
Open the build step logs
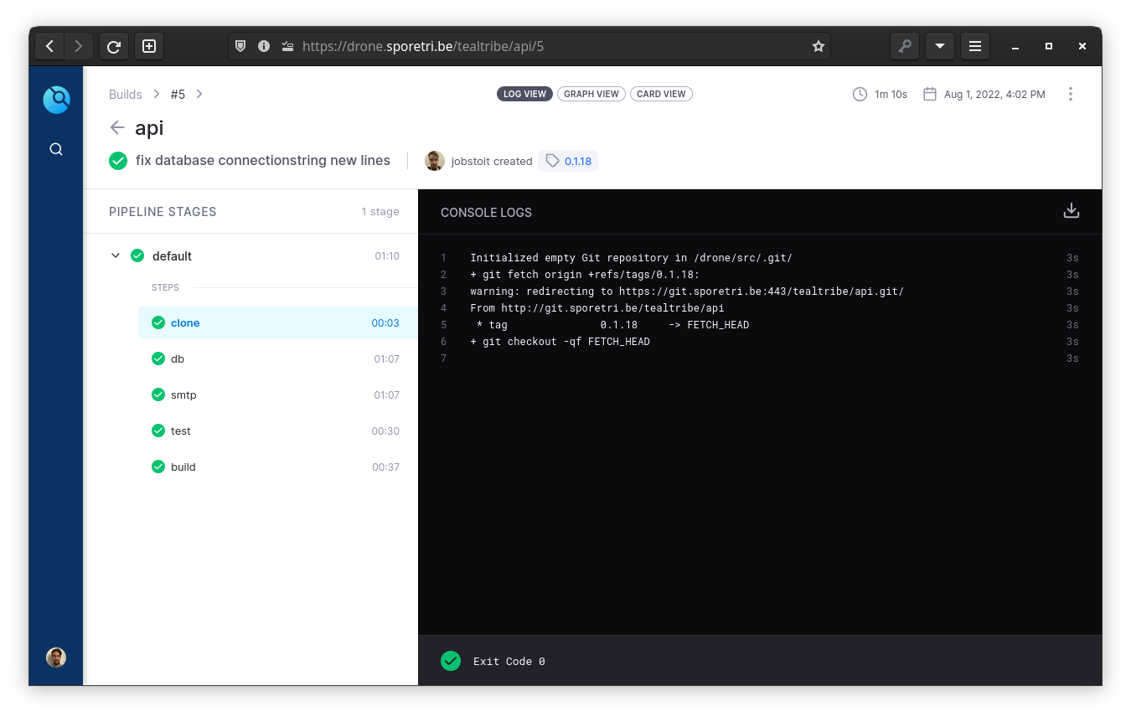coord(183,467)
